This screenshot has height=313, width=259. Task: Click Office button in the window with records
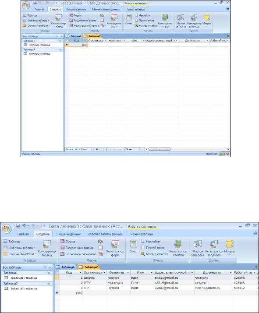[x=7, y=229]
